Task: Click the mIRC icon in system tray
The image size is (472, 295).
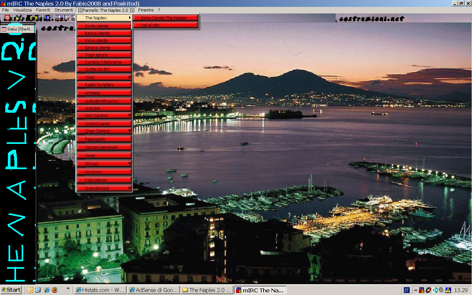Action: (x=422, y=290)
